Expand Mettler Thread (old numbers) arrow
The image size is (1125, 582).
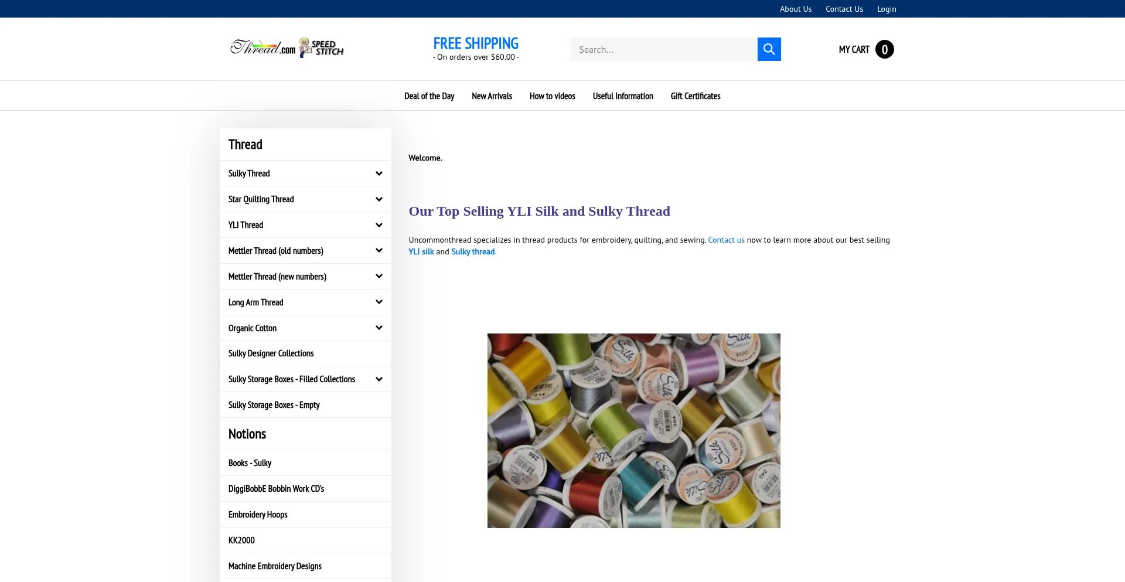[x=379, y=251]
